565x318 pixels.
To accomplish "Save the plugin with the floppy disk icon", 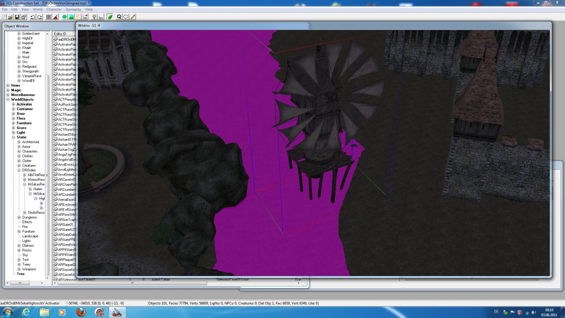I will 17,17.
